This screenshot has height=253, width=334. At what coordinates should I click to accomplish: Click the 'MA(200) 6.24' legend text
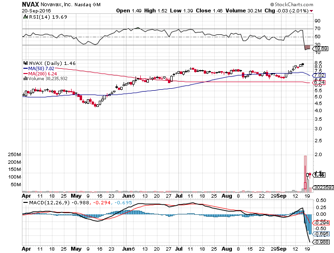click(42, 74)
